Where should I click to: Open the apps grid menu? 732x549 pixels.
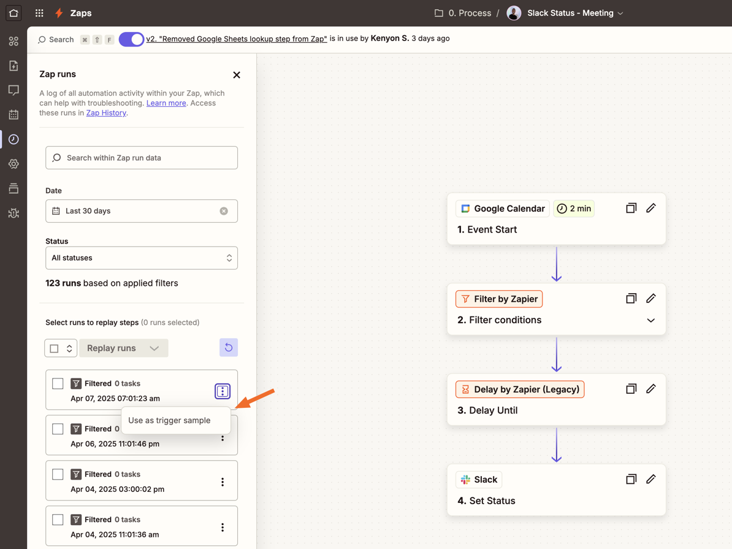(x=39, y=13)
